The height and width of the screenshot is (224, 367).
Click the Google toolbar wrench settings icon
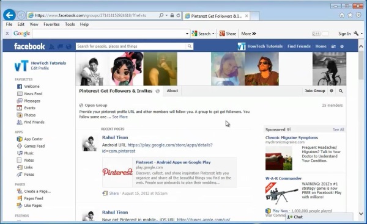pyautogui.click(x=356, y=34)
